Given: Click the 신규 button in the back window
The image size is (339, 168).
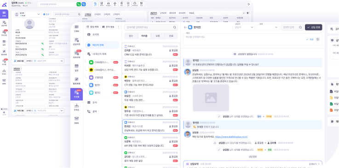Looking at the screenshot, I should coord(46,14).
